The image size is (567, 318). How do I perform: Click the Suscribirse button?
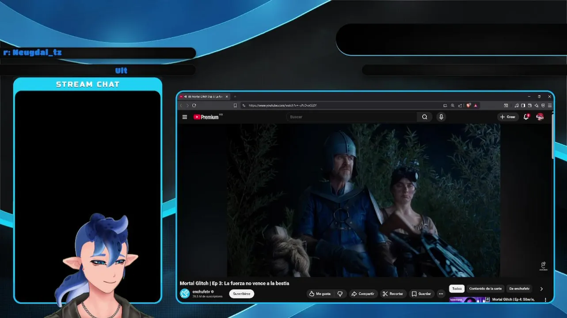point(242,294)
